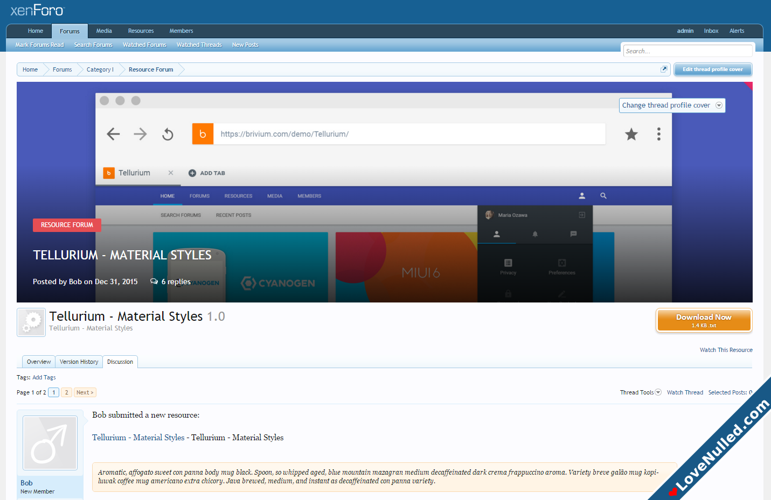The width and height of the screenshot is (771, 500).
Task: Click Mark Forums Read
Action: pyautogui.click(x=39, y=45)
